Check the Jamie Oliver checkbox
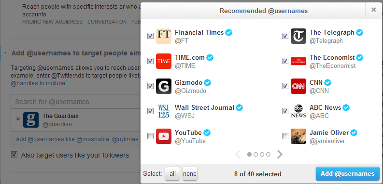This screenshot has width=383, height=184. tap(285, 136)
